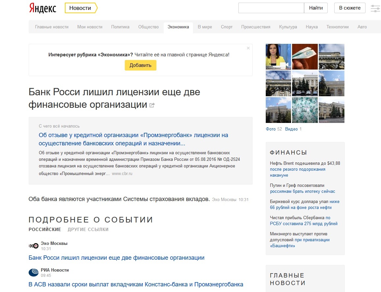Image resolution: width=381 pixels, height=292 pixels.
Task: Open the external link icon beside the headline
Action: pos(152,105)
